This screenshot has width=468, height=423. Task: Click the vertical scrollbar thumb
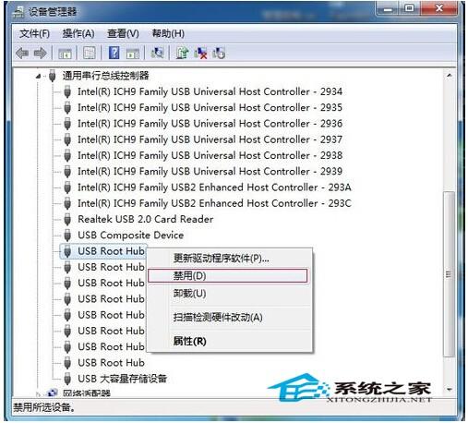click(450, 274)
